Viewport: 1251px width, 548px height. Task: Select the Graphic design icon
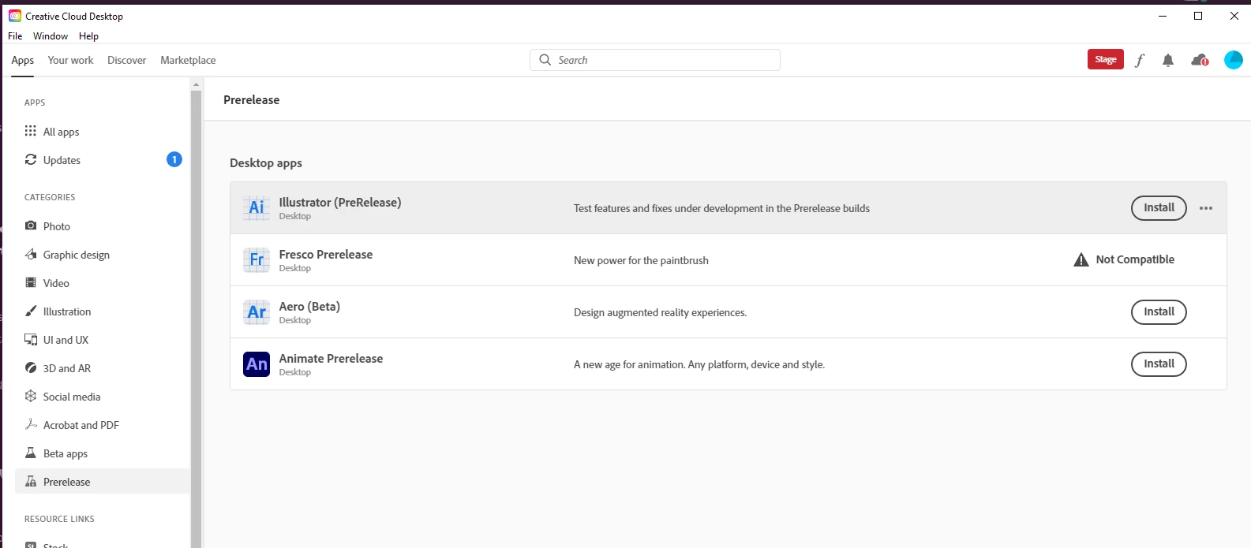tap(31, 254)
